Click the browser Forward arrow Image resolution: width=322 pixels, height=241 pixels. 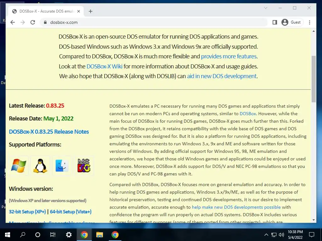click(x=23, y=22)
